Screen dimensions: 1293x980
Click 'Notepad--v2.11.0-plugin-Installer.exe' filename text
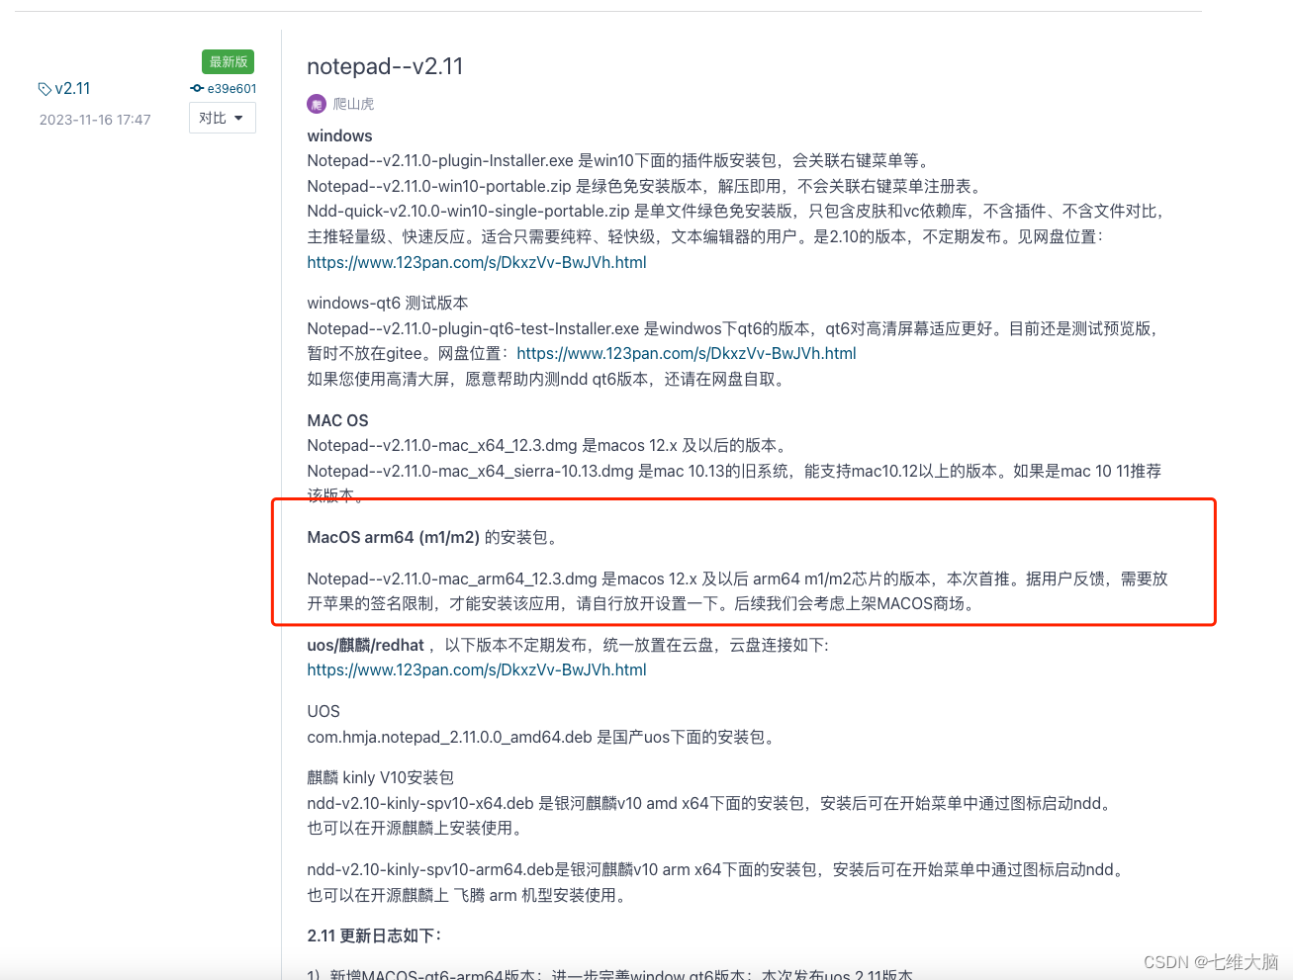click(x=440, y=160)
